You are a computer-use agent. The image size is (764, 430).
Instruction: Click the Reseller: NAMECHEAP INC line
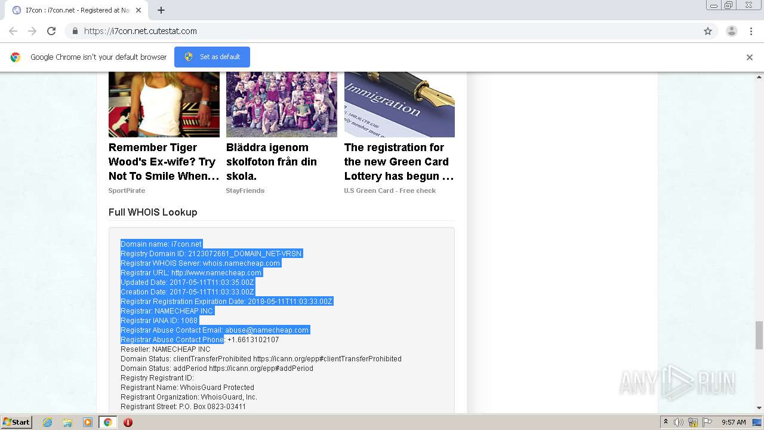point(165,349)
